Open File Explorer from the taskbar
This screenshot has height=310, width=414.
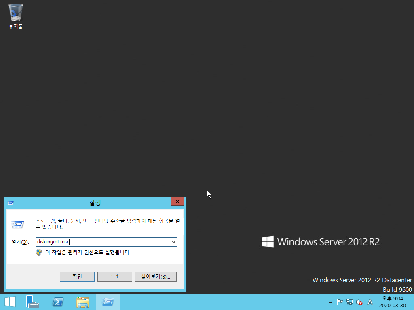(x=82, y=302)
